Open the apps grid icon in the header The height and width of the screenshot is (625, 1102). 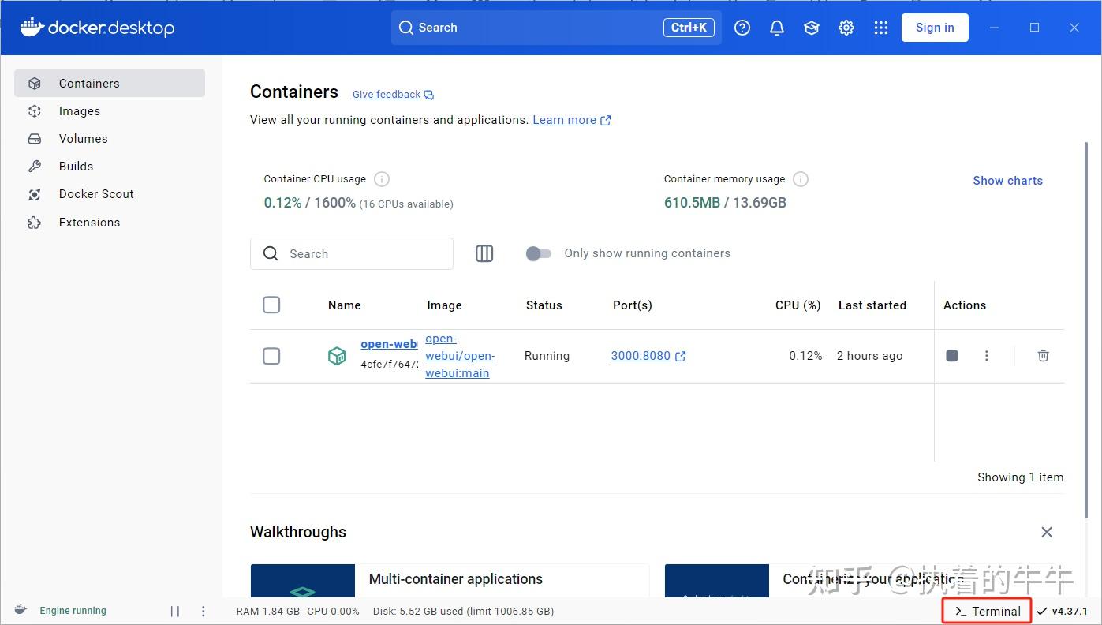pyautogui.click(x=880, y=27)
